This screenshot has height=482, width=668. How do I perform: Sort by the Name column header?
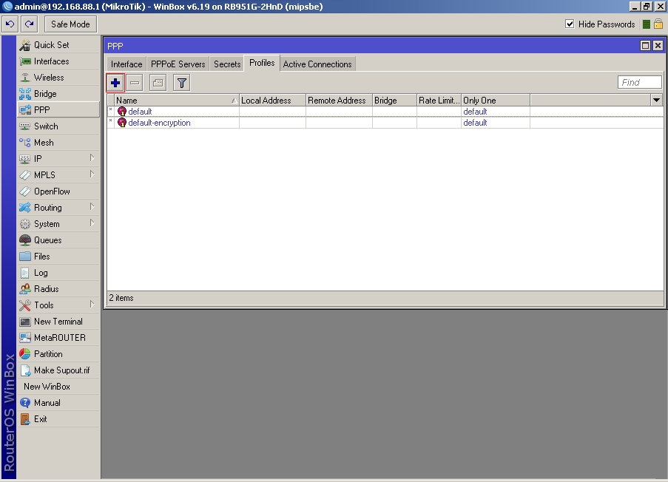click(x=177, y=101)
